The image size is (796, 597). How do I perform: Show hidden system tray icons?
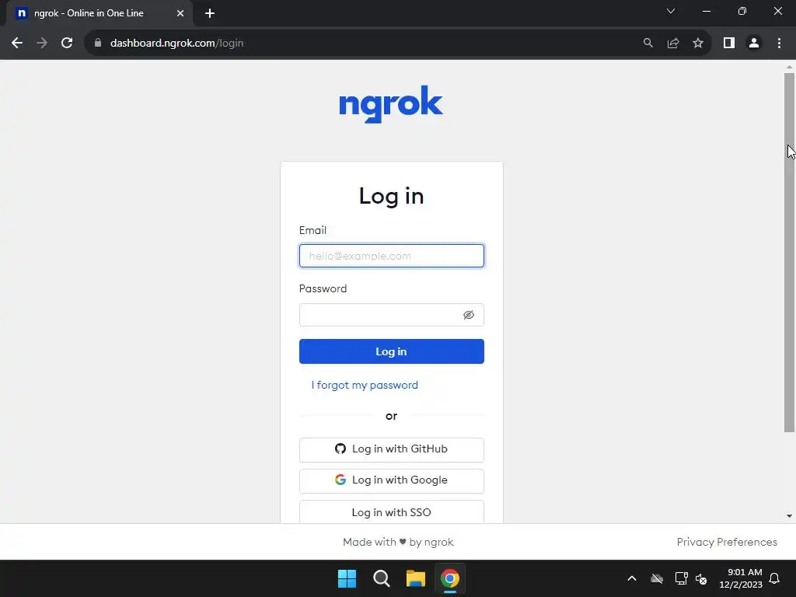(x=632, y=578)
